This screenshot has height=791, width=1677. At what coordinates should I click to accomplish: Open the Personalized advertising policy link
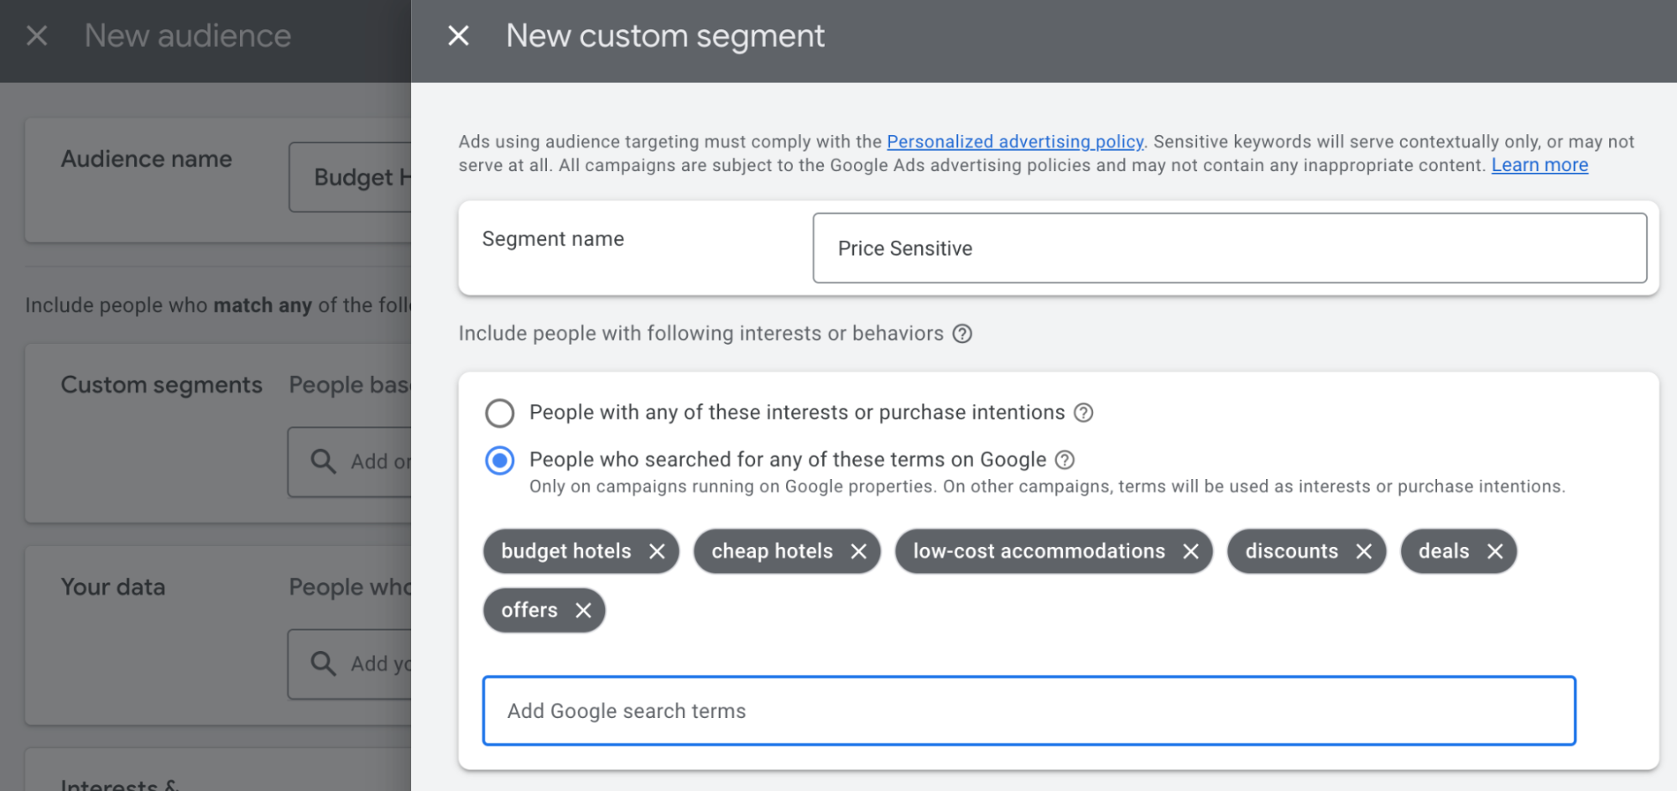[x=1015, y=141]
